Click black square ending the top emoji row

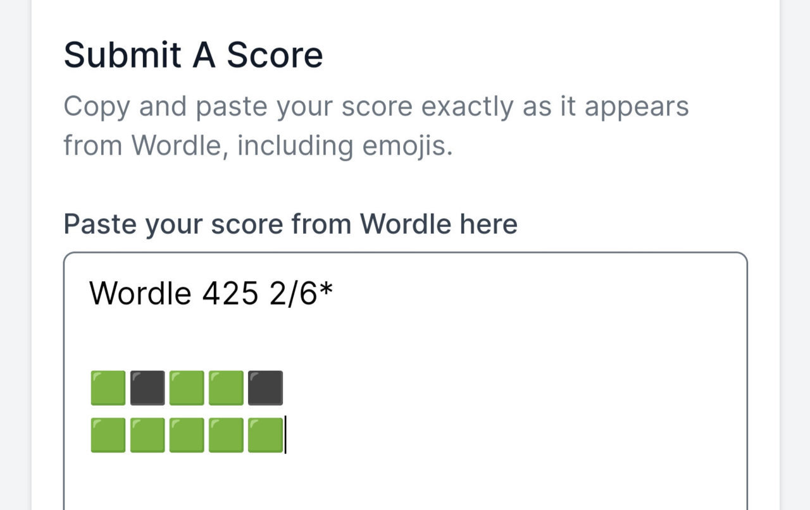point(265,388)
